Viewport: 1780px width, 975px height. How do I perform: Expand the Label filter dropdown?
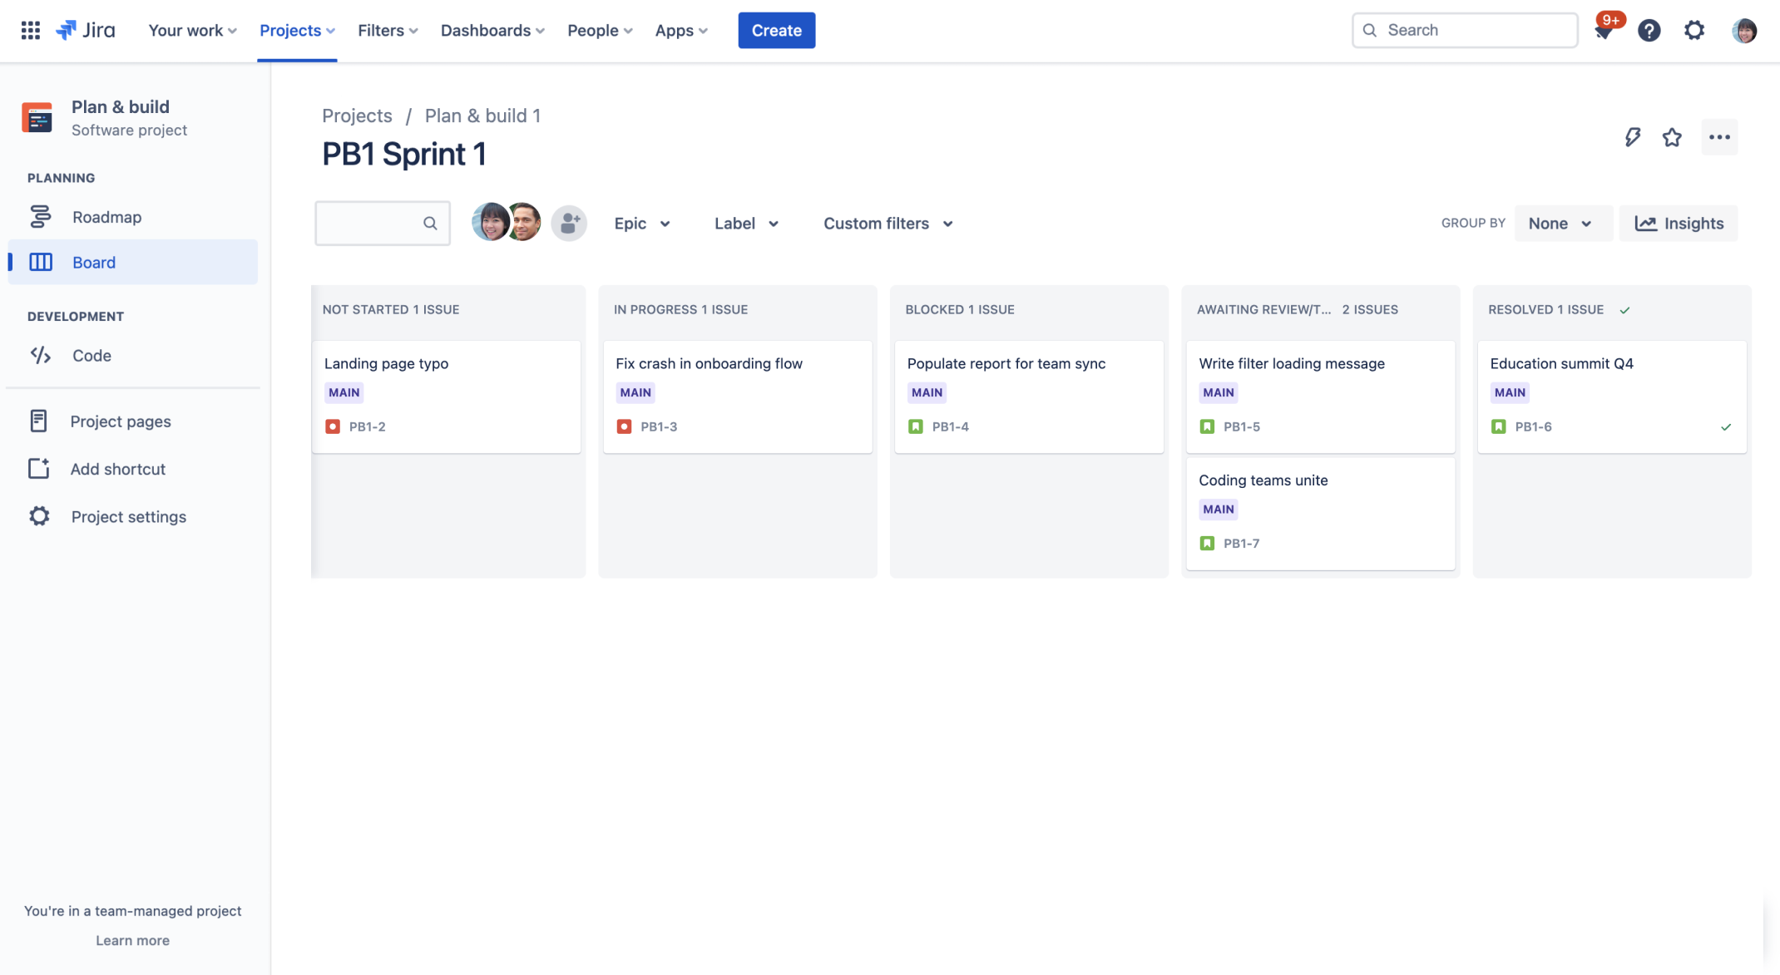[x=744, y=224]
